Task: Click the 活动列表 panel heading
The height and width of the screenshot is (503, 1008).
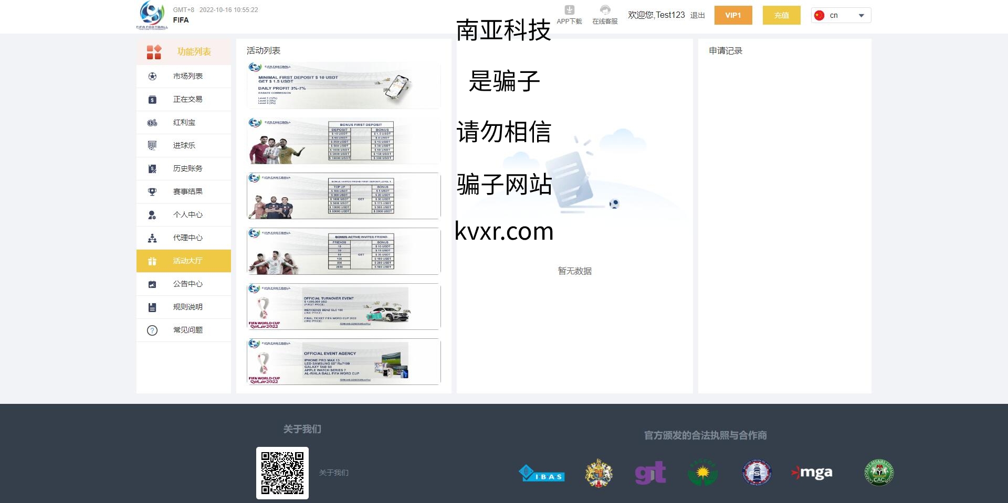Action: click(264, 51)
